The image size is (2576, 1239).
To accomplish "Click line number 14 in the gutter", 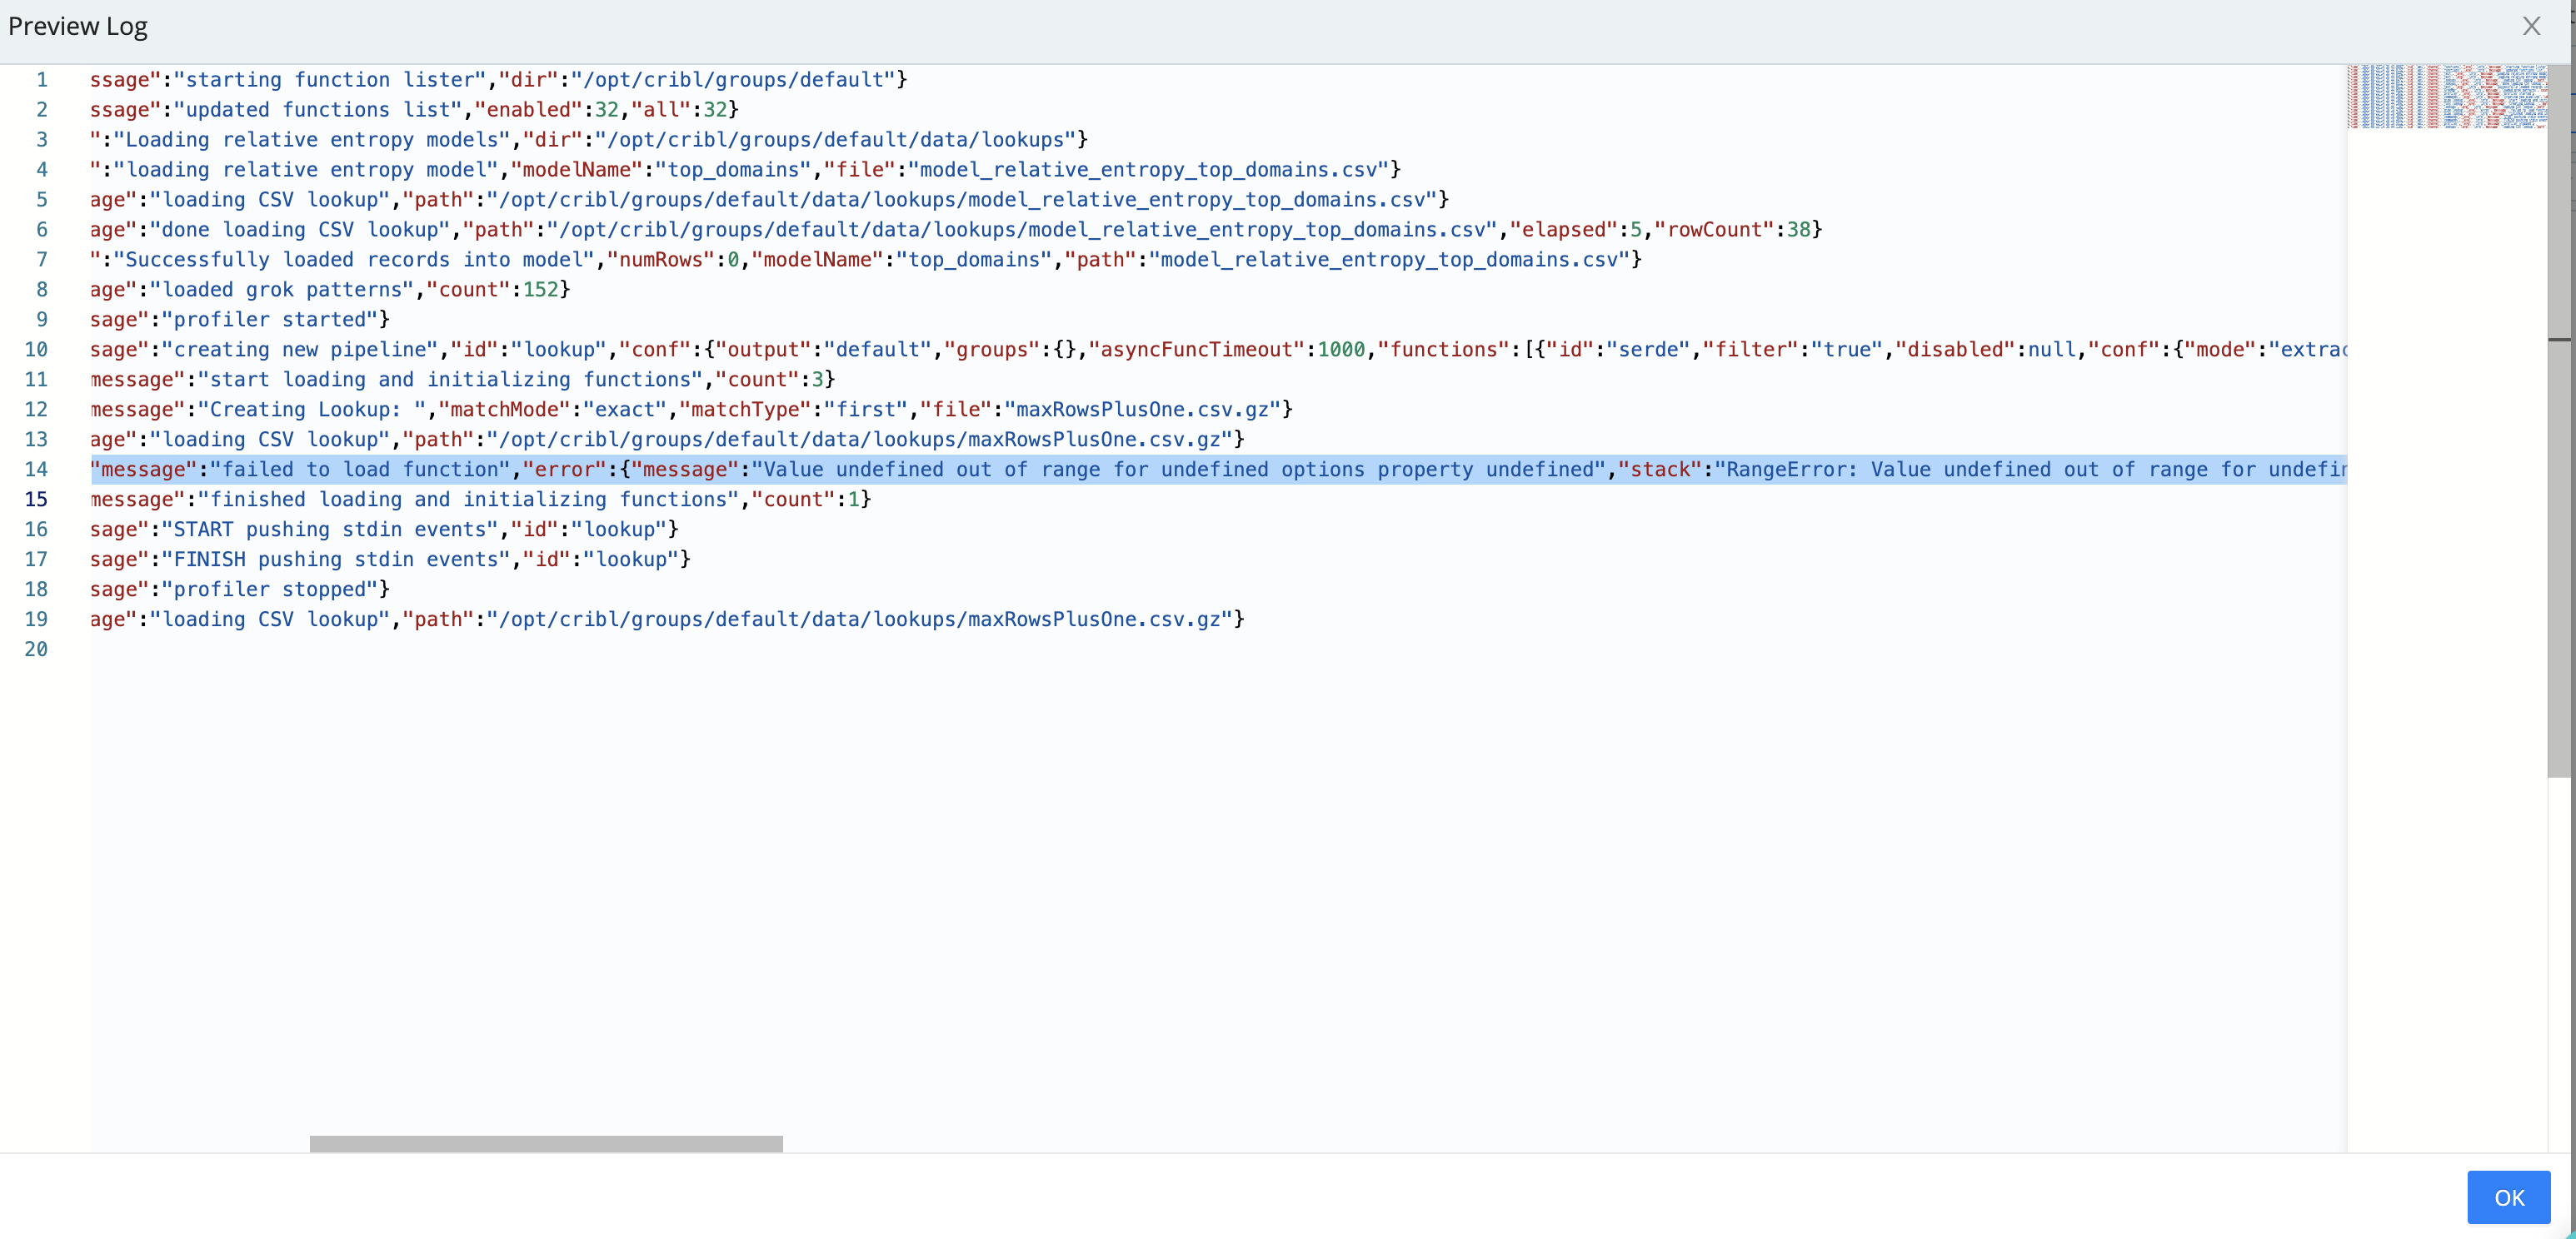I will [37, 470].
